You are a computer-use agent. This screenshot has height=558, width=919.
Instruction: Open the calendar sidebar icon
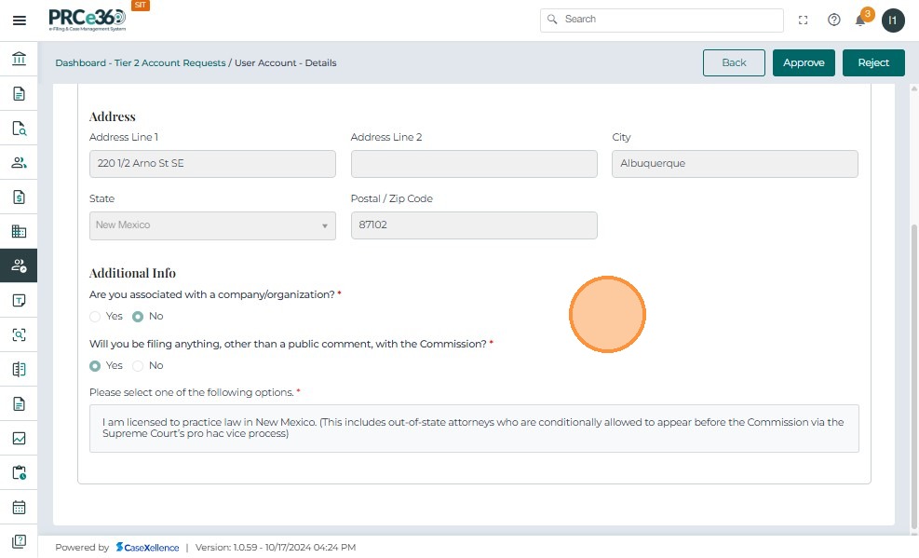point(19,508)
